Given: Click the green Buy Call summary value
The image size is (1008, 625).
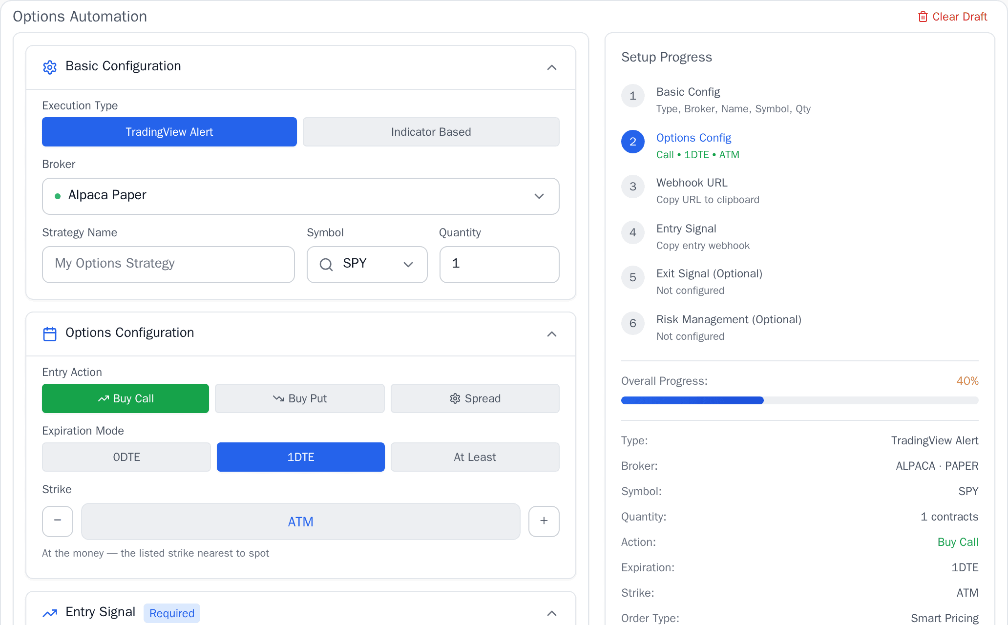Looking at the screenshot, I should (958, 542).
